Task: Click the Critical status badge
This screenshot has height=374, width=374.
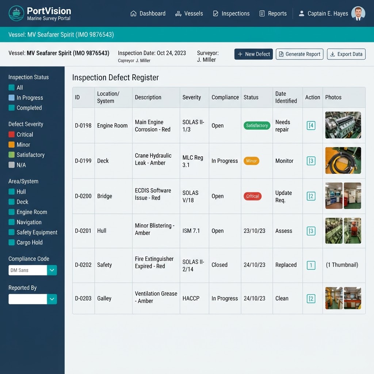Action: 252,196
